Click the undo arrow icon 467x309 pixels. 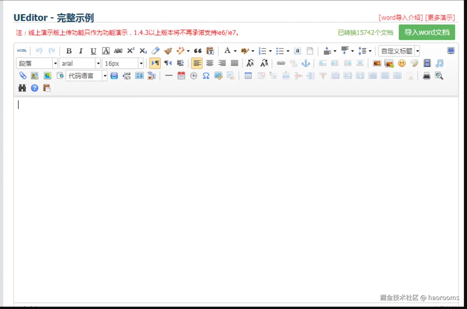coord(39,51)
